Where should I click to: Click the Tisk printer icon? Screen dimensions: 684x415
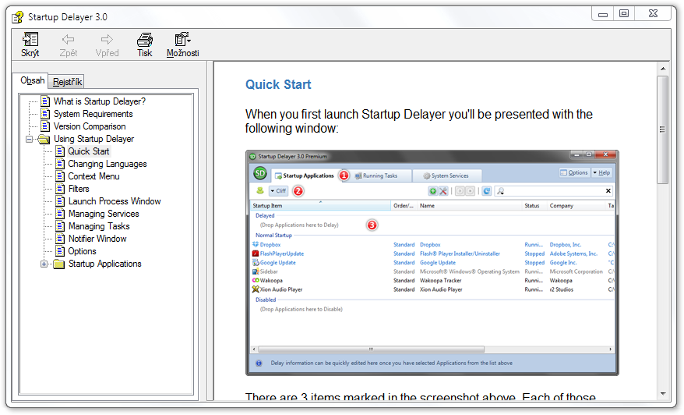click(145, 40)
